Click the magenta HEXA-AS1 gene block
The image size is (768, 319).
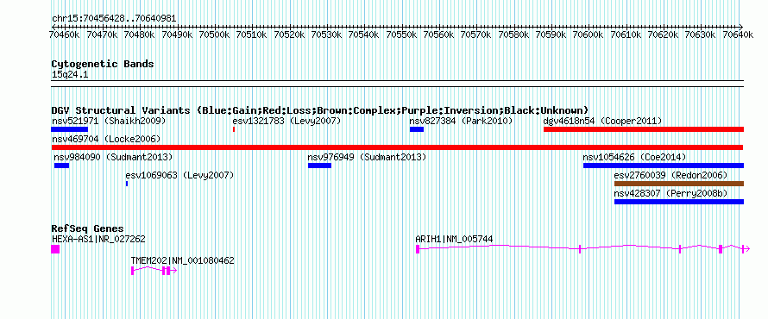click(x=55, y=249)
